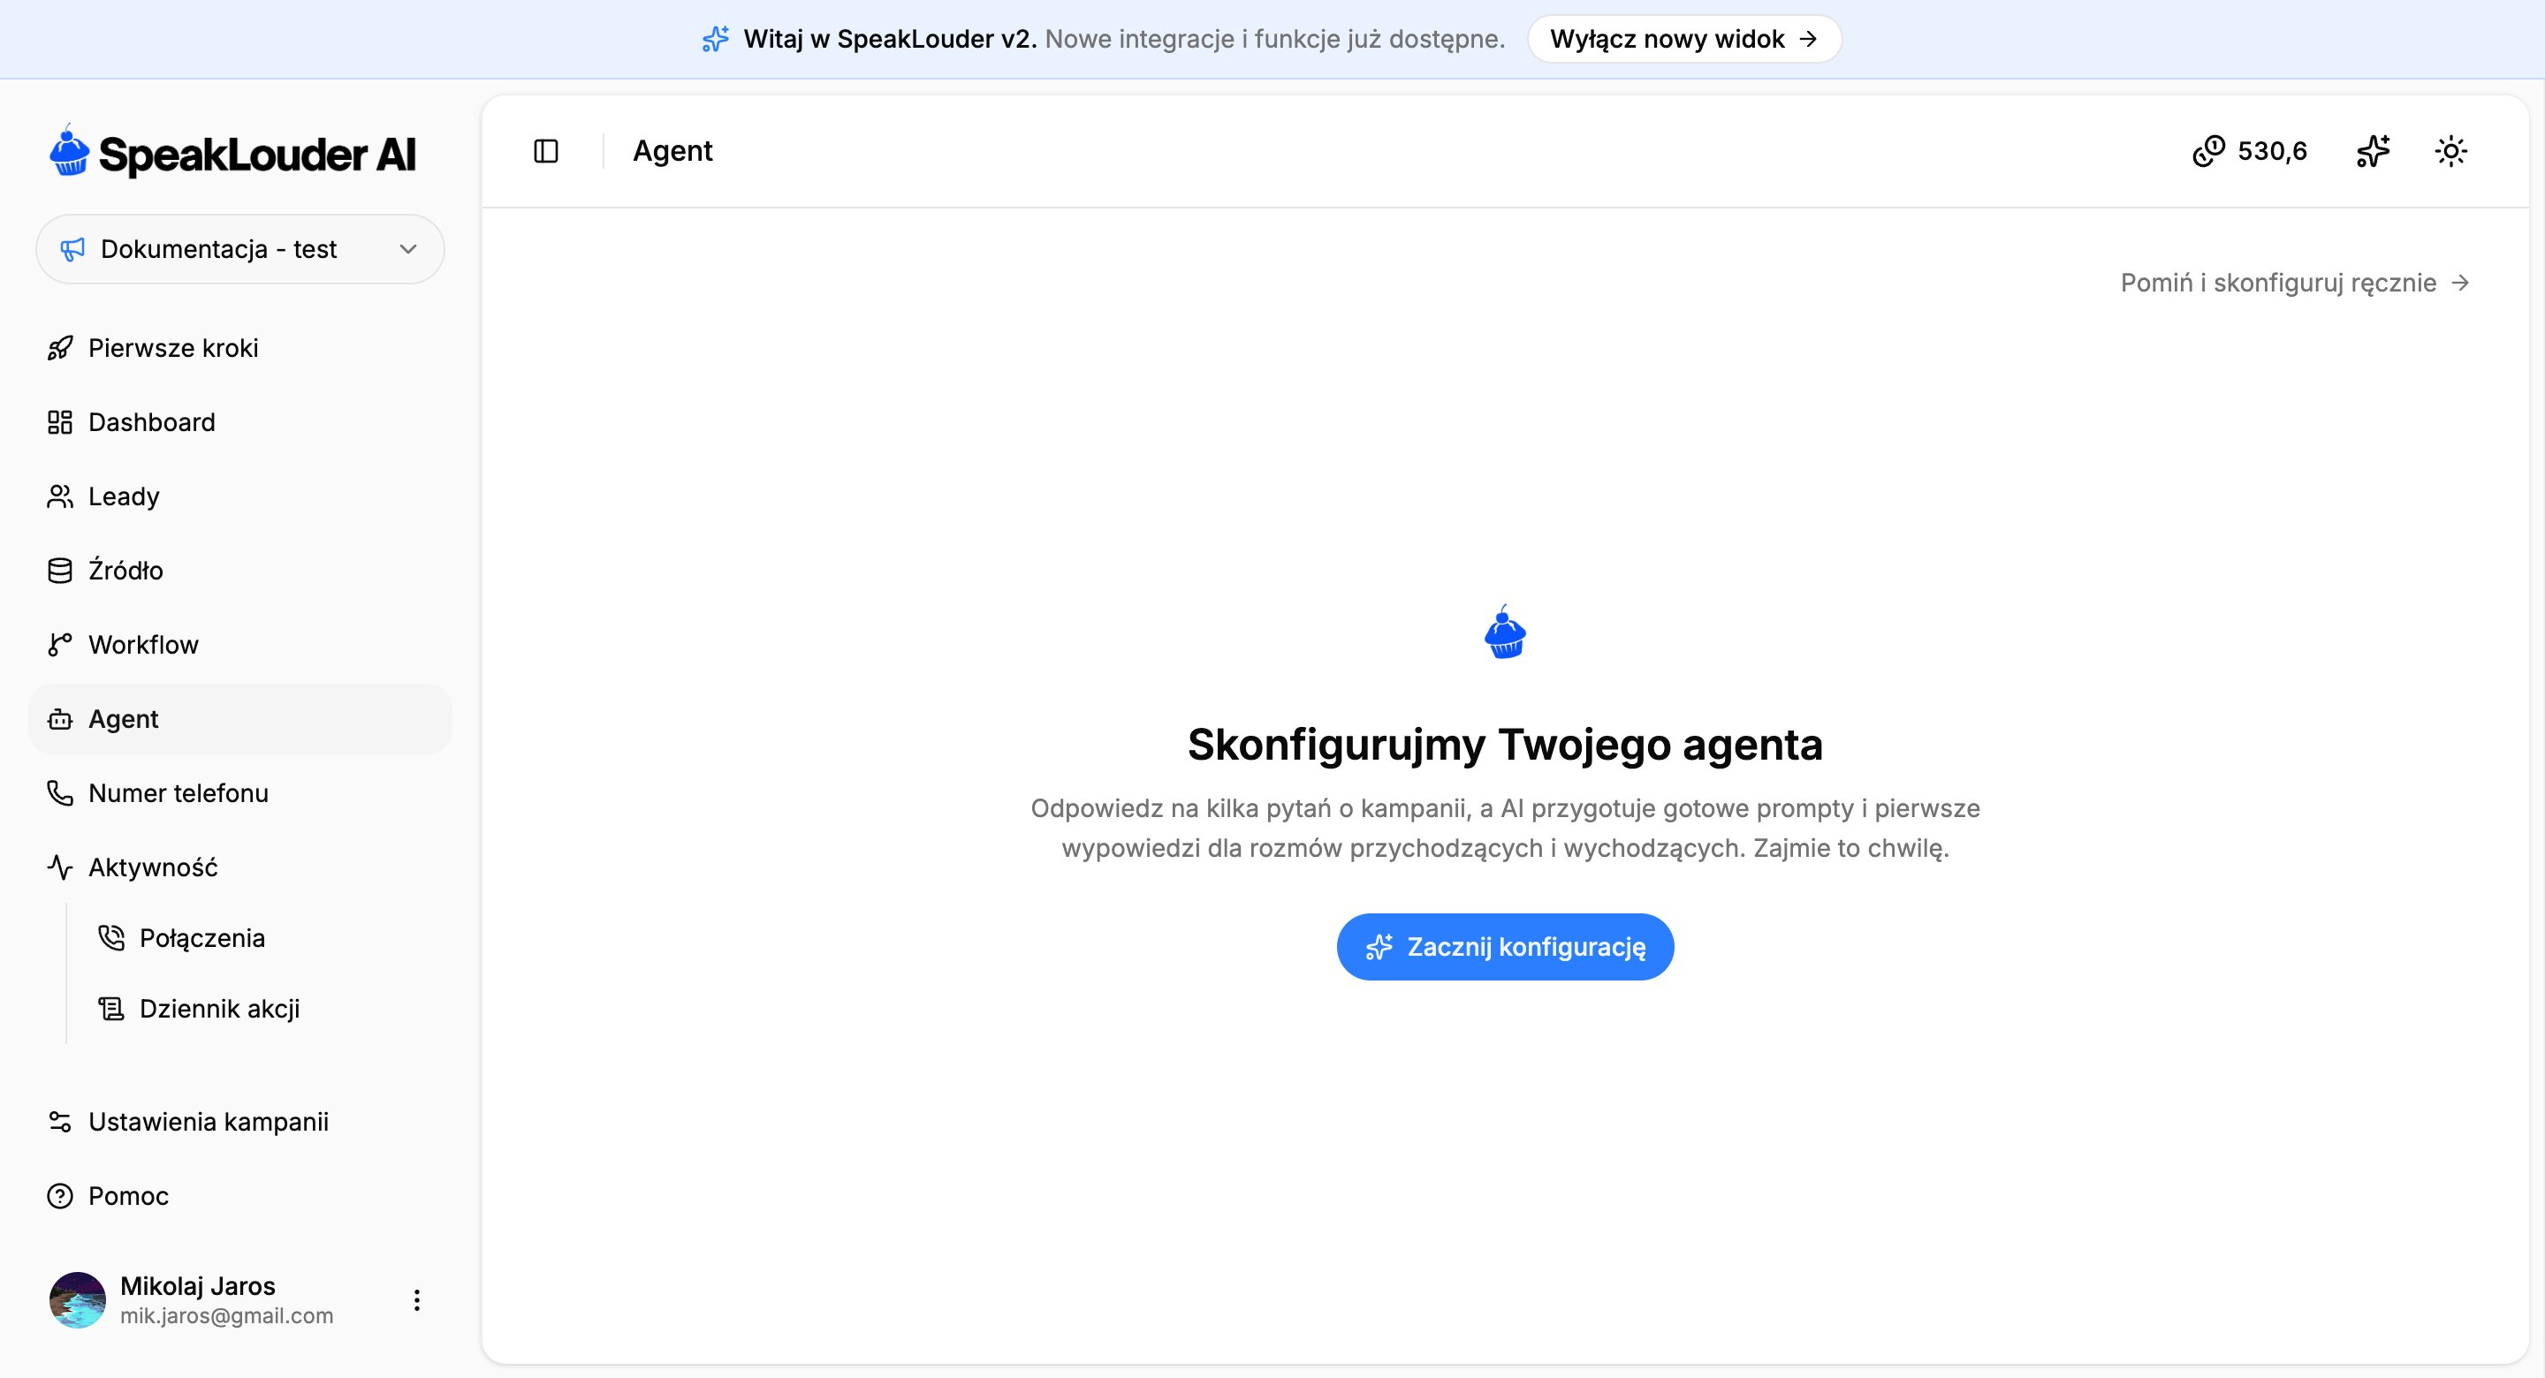
Task: Toggle light/dark theme sun icon
Action: click(2451, 151)
